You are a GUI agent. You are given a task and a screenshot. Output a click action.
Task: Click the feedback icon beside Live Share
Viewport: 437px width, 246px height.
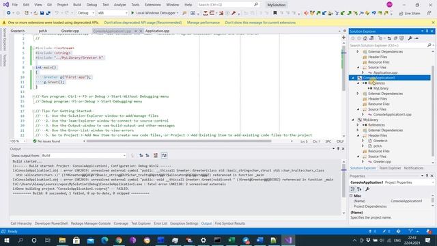point(429,13)
